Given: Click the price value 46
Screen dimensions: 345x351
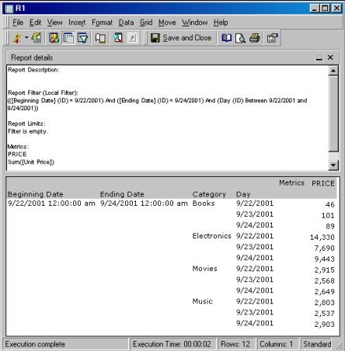Looking at the screenshot, I should (x=330, y=205).
